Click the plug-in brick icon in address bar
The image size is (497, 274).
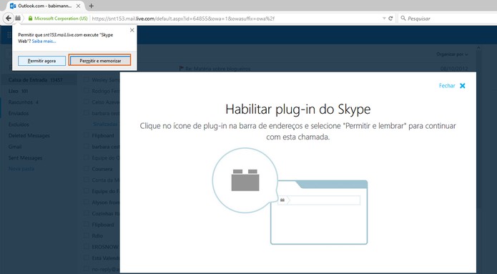18,19
